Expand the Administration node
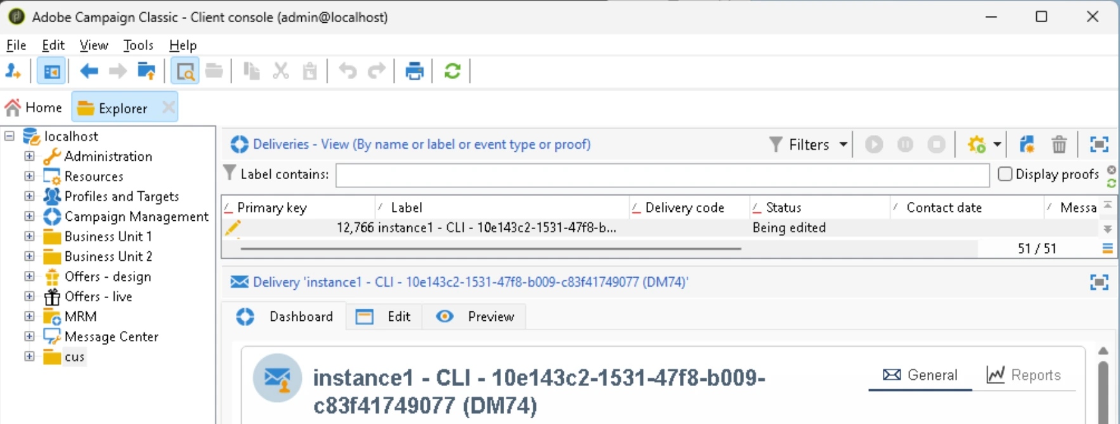 [29, 156]
